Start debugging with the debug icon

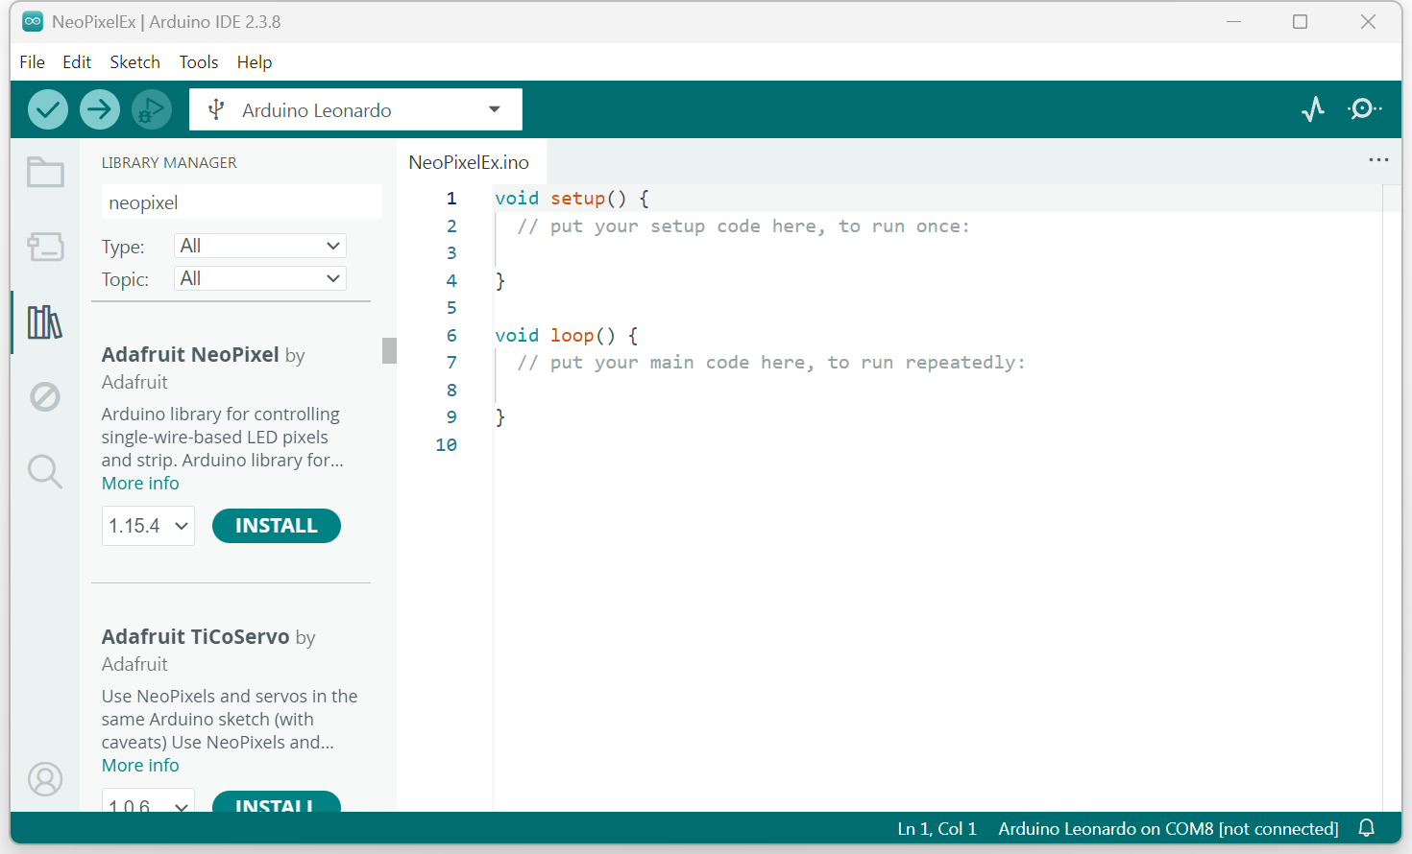coord(152,109)
